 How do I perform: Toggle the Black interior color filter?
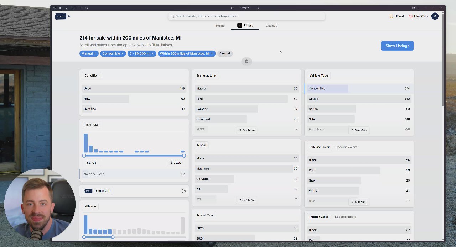[359, 230]
